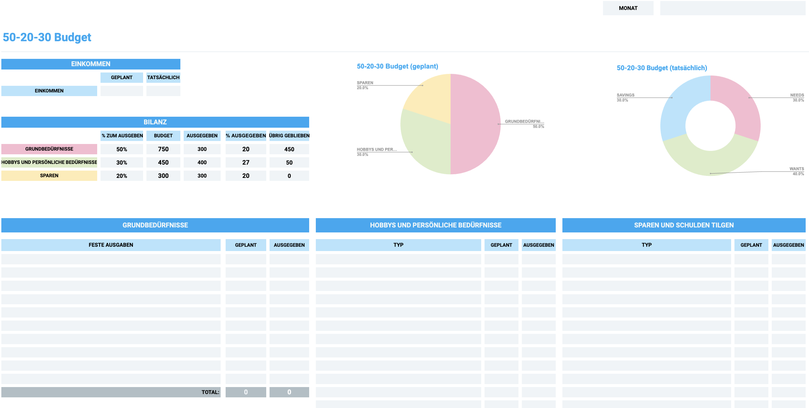Click the SAVINGS 30.0% donut label
Image resolution: width=809 pixels, height=408 pixels.
coord(626,97)
